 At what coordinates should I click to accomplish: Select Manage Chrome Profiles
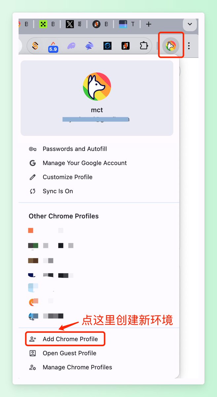(x=77, y=367)
